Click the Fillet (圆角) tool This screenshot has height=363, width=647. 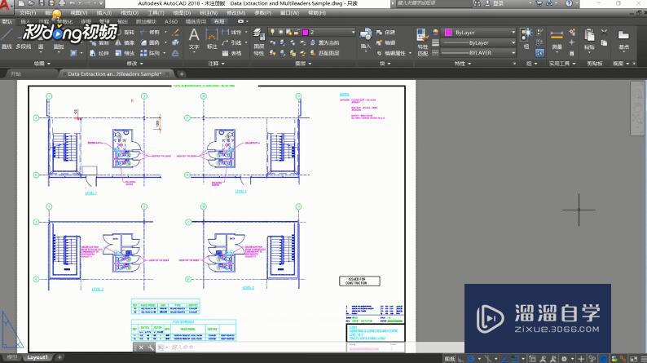coord(150,43)
